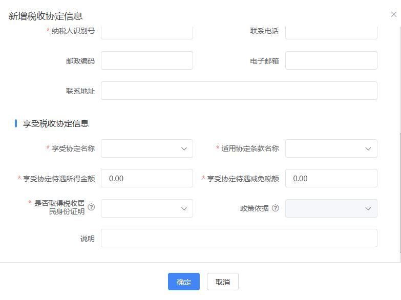Click into the 说明 text field
Screen dimensions: 401x300
pyautogui.click(x=239, y=238)
